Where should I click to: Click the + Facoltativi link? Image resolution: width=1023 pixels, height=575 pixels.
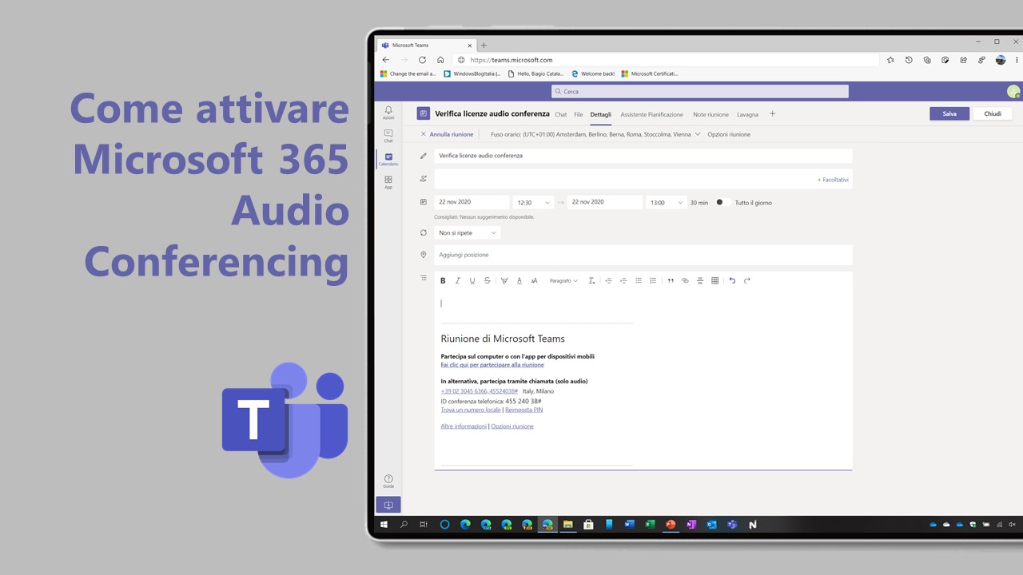click(x=833, y=180)
